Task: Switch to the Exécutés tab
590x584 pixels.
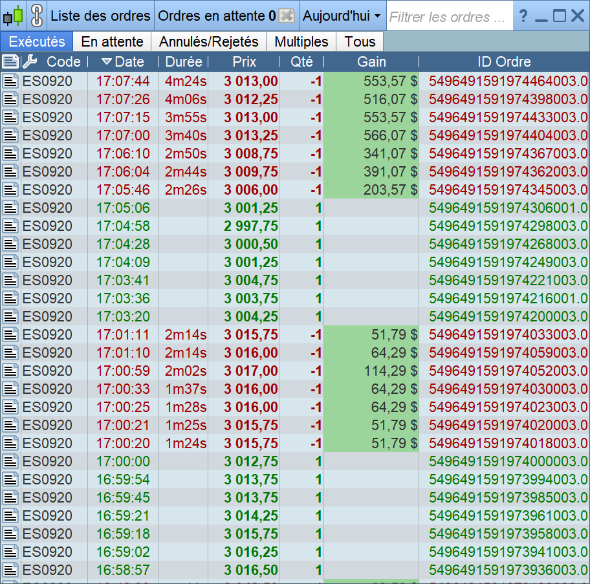Action: click(37, 41)
